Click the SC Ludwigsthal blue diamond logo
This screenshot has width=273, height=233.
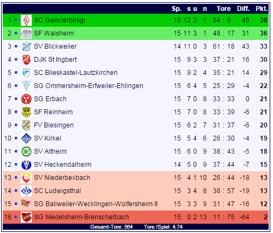pyautogui.click(x=26, y=191)
